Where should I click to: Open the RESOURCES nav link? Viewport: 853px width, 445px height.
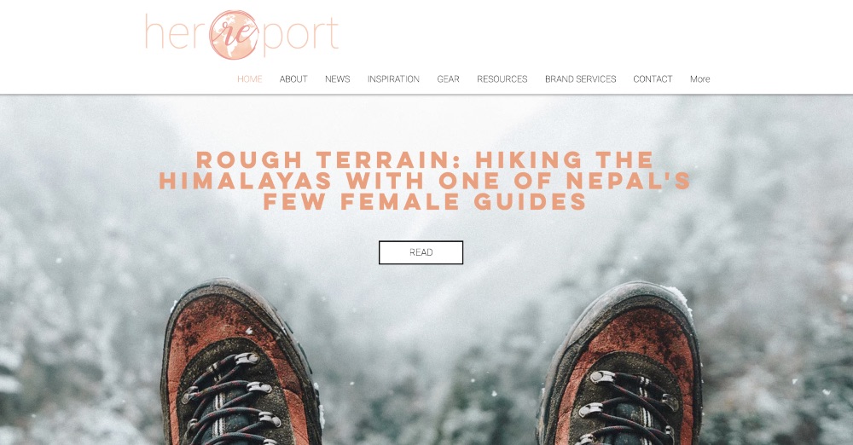(x=502, y=79)
